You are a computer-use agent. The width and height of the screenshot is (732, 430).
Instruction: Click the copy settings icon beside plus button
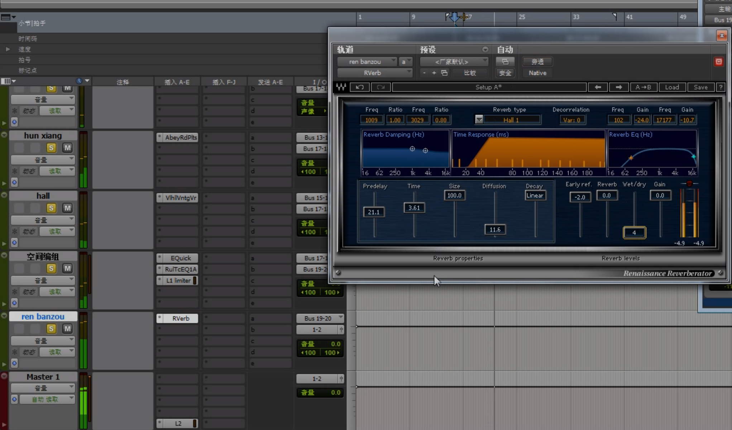(444, 73)
